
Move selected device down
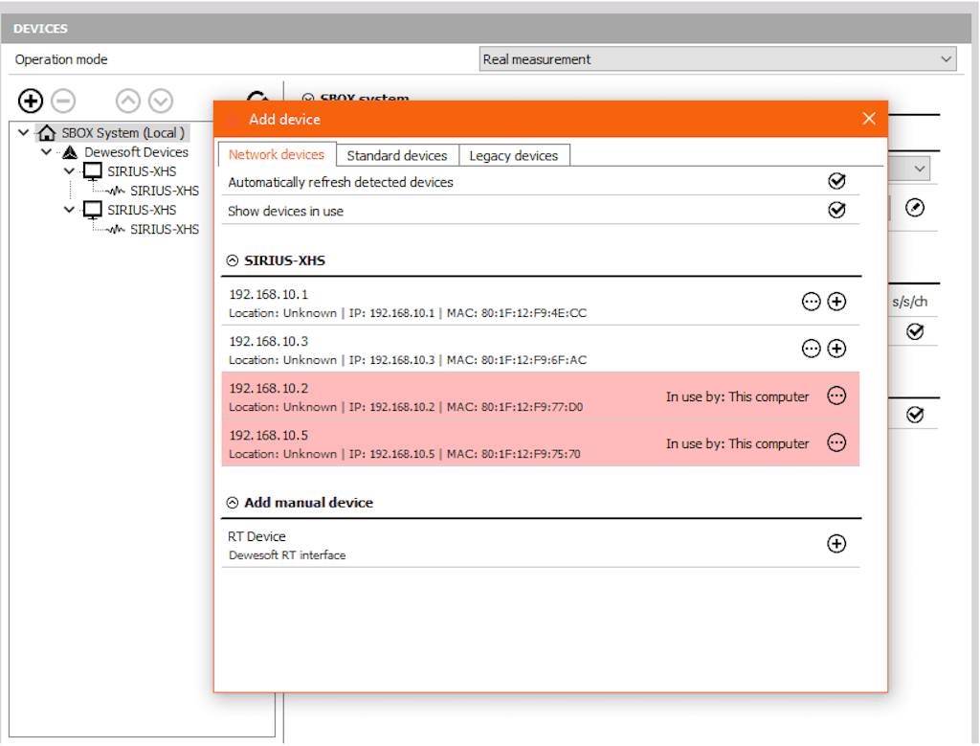coord(161,101)
